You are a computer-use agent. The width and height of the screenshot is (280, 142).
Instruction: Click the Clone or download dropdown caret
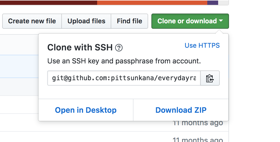coord(221,21)
